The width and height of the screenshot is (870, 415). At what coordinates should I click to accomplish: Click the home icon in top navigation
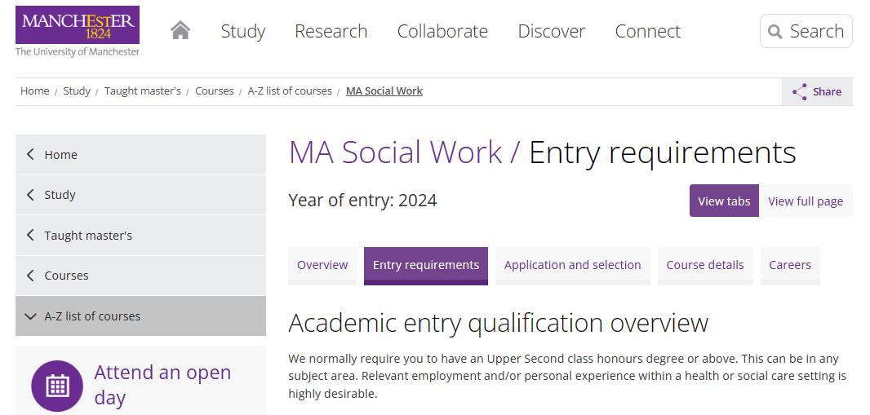(180, 31)
